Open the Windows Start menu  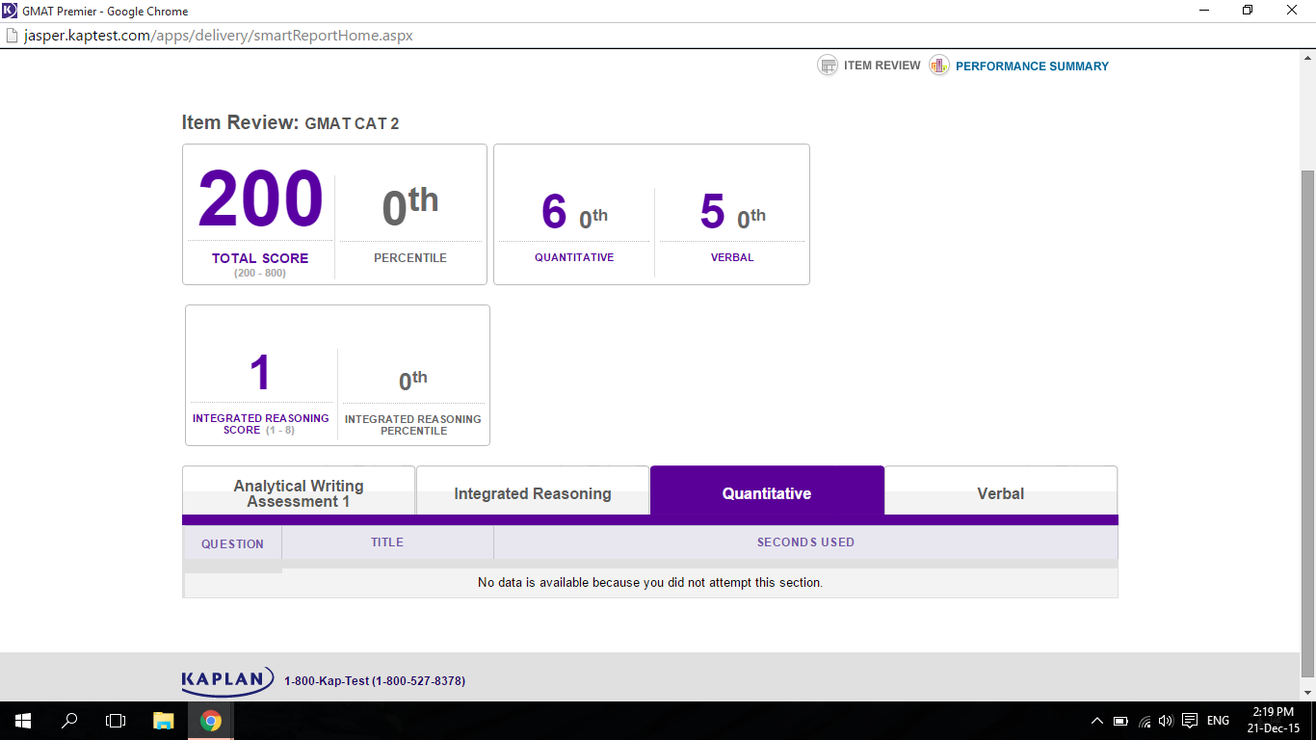point(20,720)
